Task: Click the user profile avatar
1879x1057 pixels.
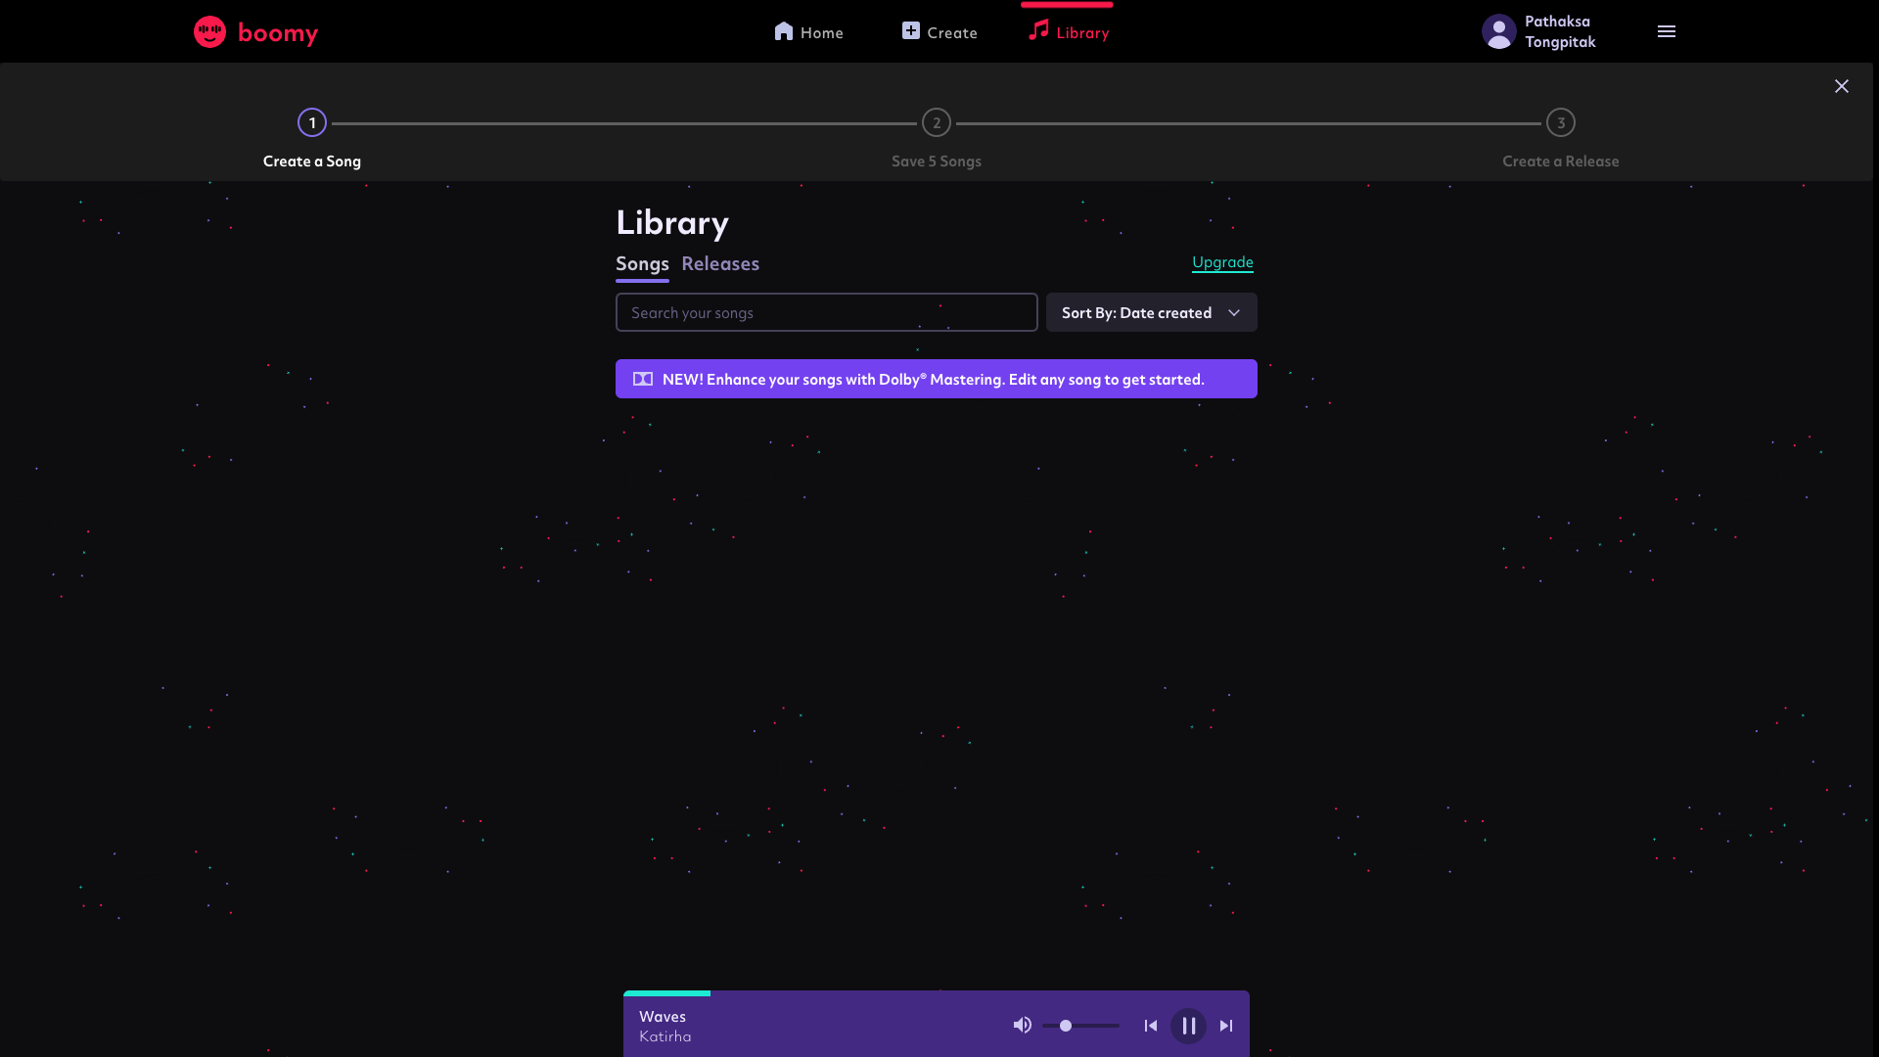Action: point(1498,32)
